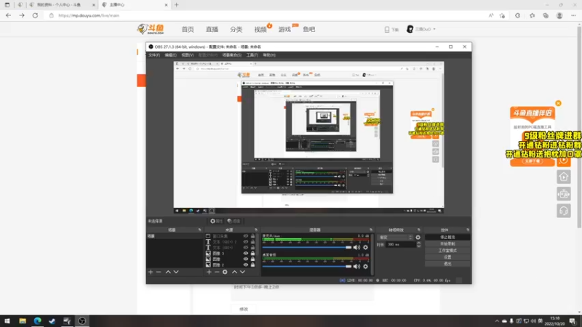Click the Douyu home icon in right sidebar
The image size is (582, 327).
[563, 177]
